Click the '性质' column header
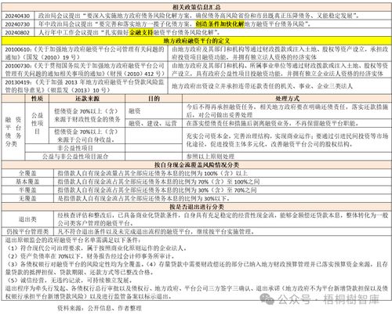Screen dimensions: 392x315 click(37, 99)
